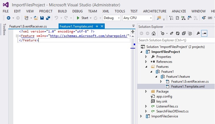Click the Undo toolbar icon
Image resolution: width=215 pixels, height=124 pixels.
point(56,18)
